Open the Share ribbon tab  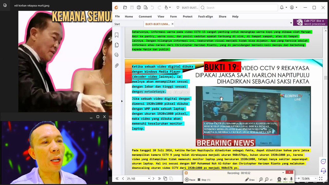[x=222, y=16]
